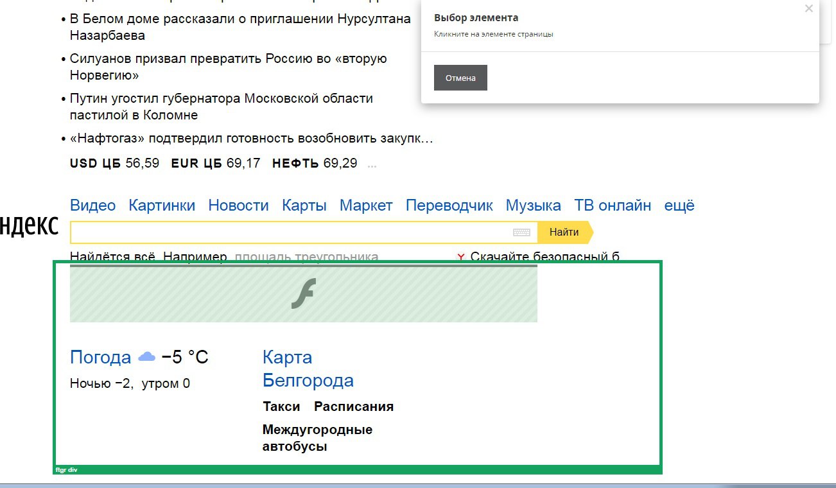Click the Яндекс logo

pyautogui.click(x=29, y=226)
